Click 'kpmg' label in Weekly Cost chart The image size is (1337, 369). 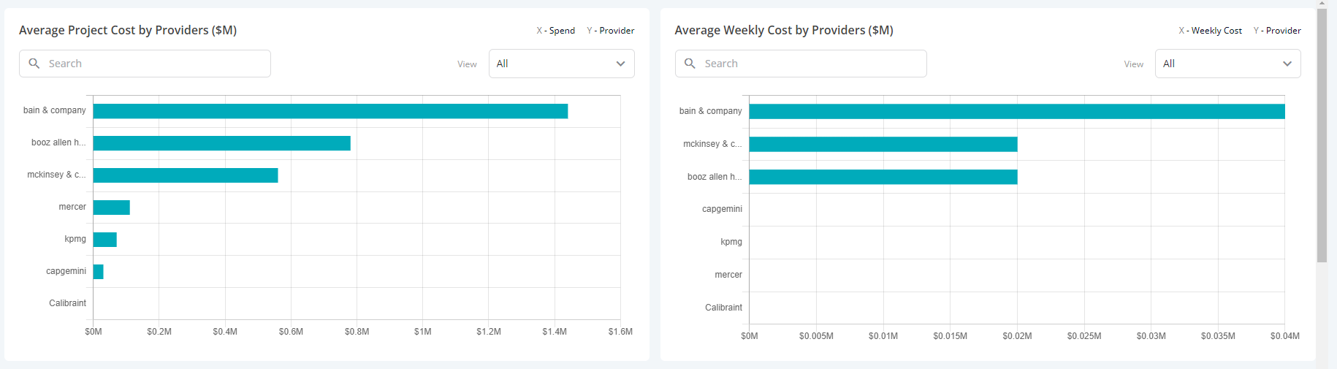tap(731, 242)
